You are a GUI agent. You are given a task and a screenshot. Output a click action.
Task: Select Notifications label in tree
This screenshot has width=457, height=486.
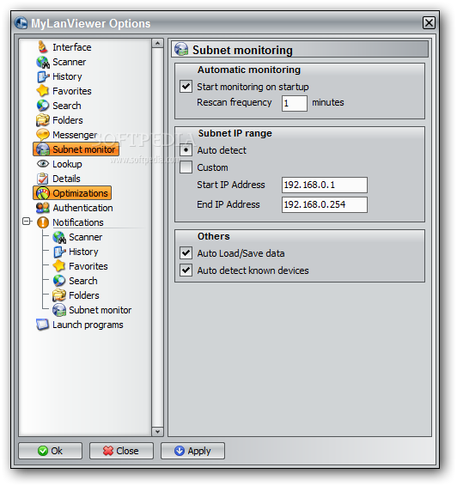(78, 222)
